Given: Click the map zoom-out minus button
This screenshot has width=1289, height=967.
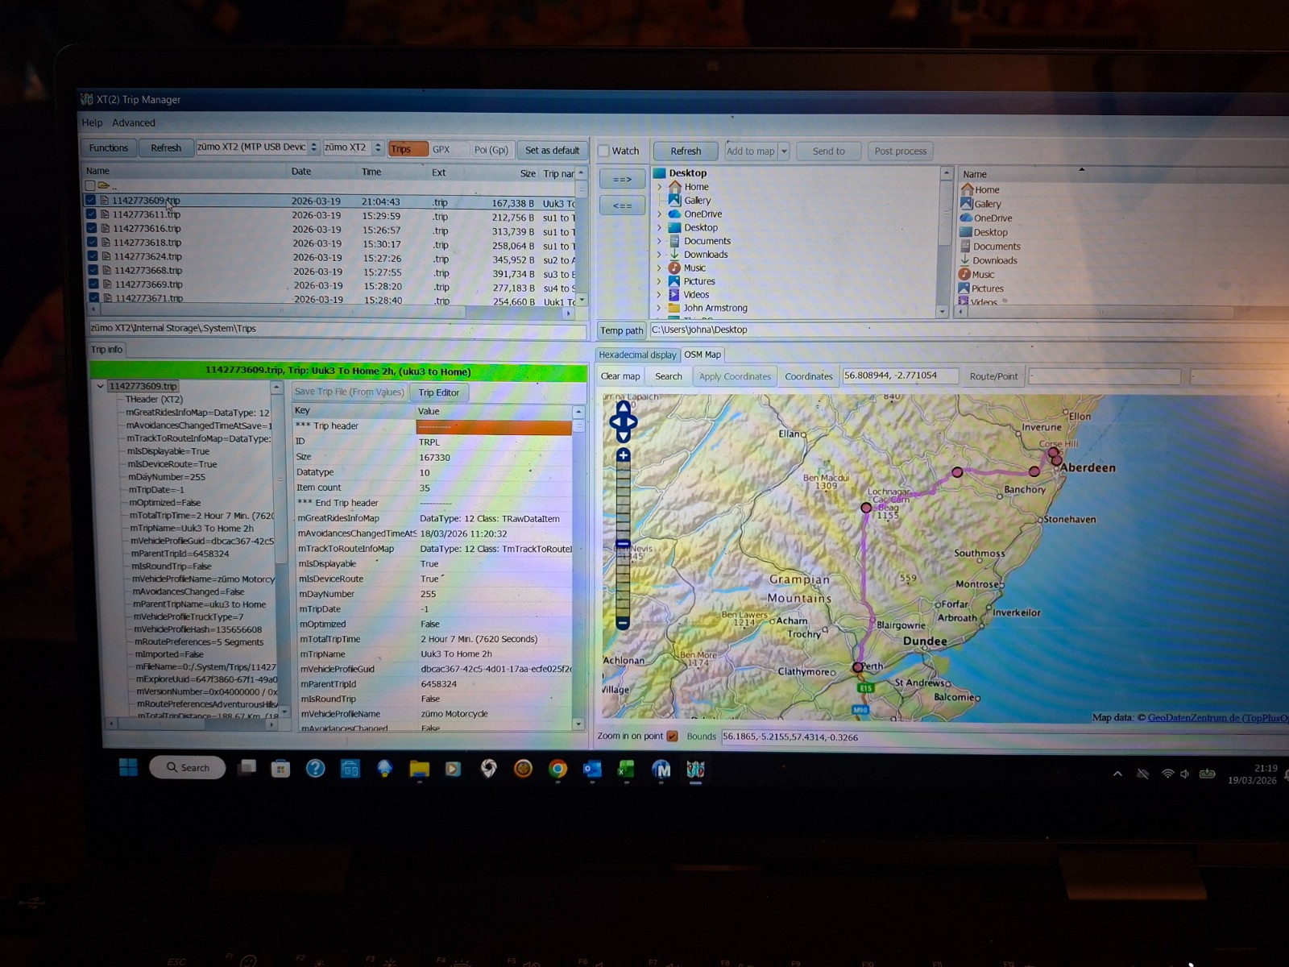Looking at the screenshot, I should (623, 623).
